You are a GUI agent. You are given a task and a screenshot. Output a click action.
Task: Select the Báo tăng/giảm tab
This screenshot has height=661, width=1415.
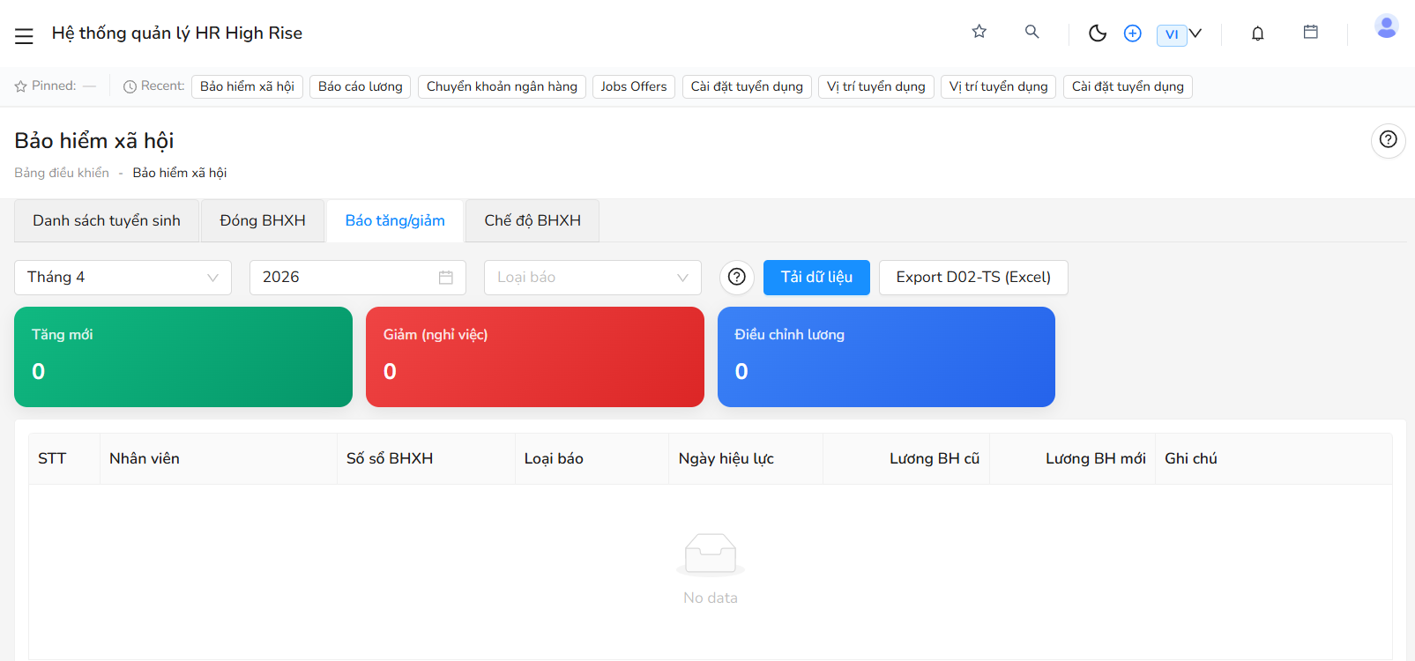click(x=395, y=220)
